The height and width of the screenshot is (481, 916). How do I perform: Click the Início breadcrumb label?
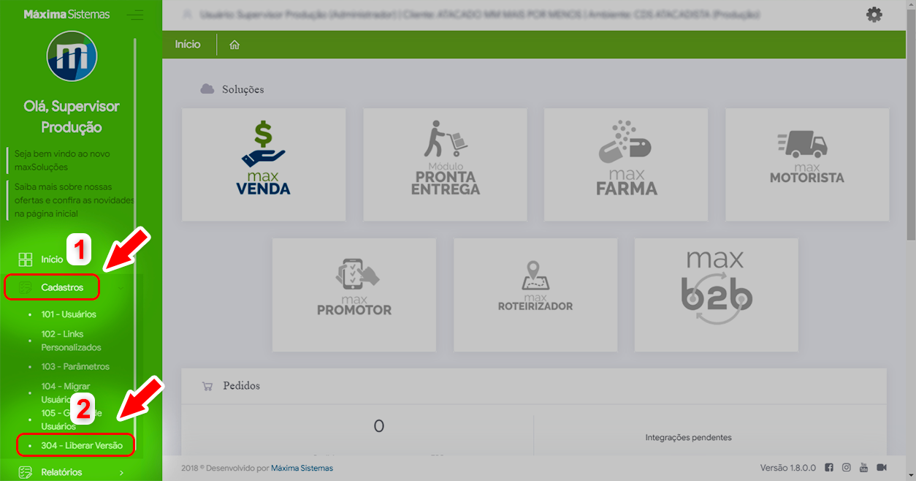coord(188,45)
